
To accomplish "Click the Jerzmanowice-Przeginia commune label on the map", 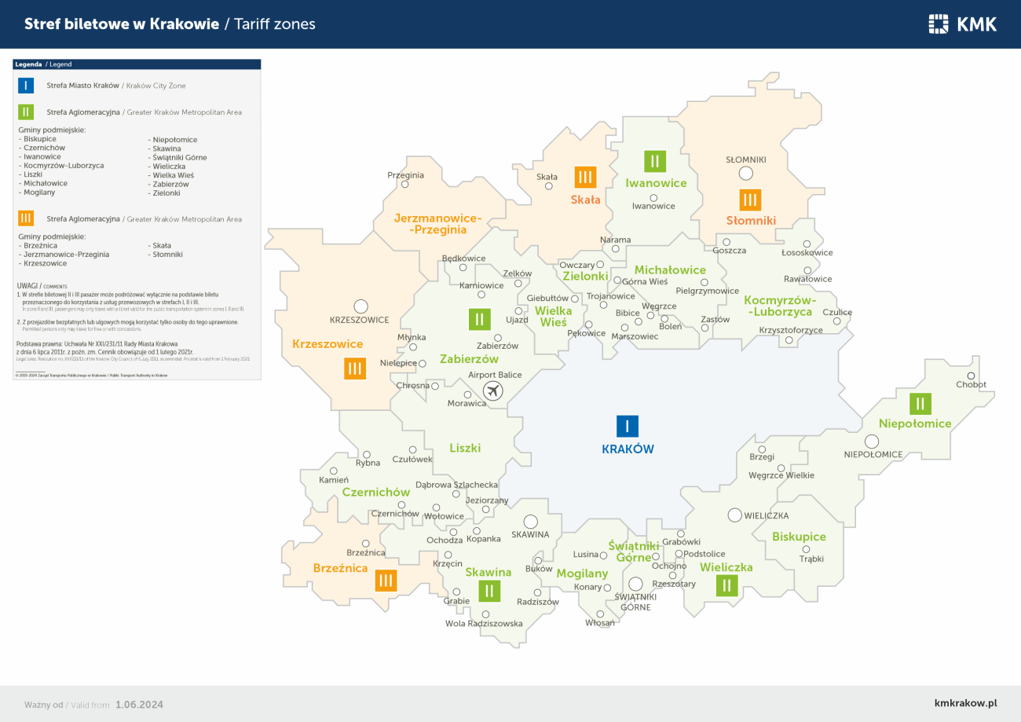I will click(438, 223).
